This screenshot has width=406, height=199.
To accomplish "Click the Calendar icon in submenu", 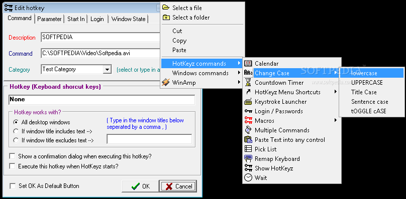I will click(248, 63).
